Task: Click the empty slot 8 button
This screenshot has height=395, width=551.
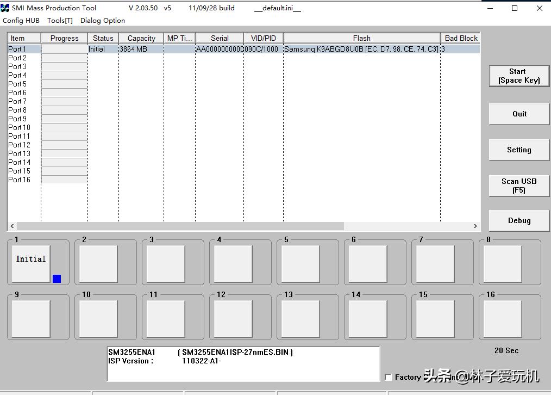Action: (503, 264)
